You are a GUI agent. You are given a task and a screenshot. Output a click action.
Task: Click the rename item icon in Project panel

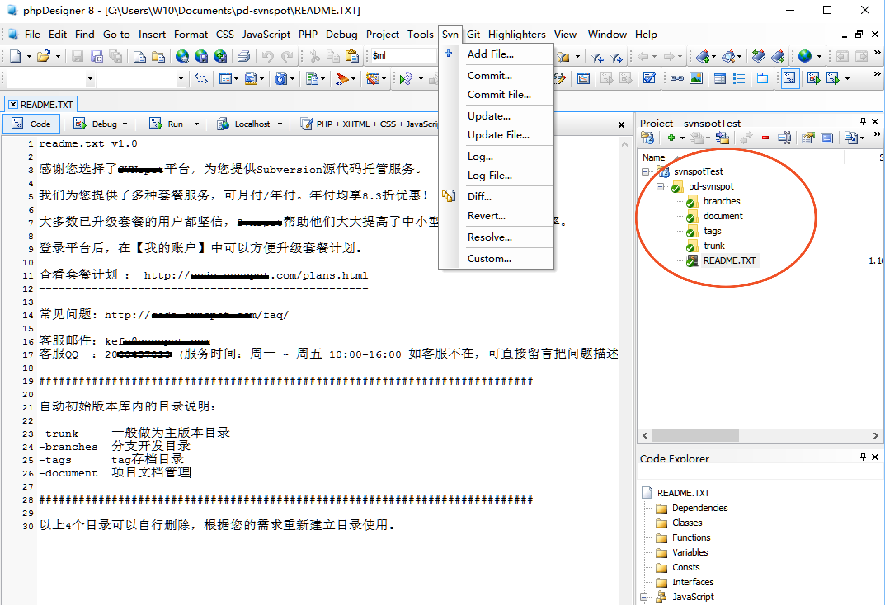coord(784,138)
